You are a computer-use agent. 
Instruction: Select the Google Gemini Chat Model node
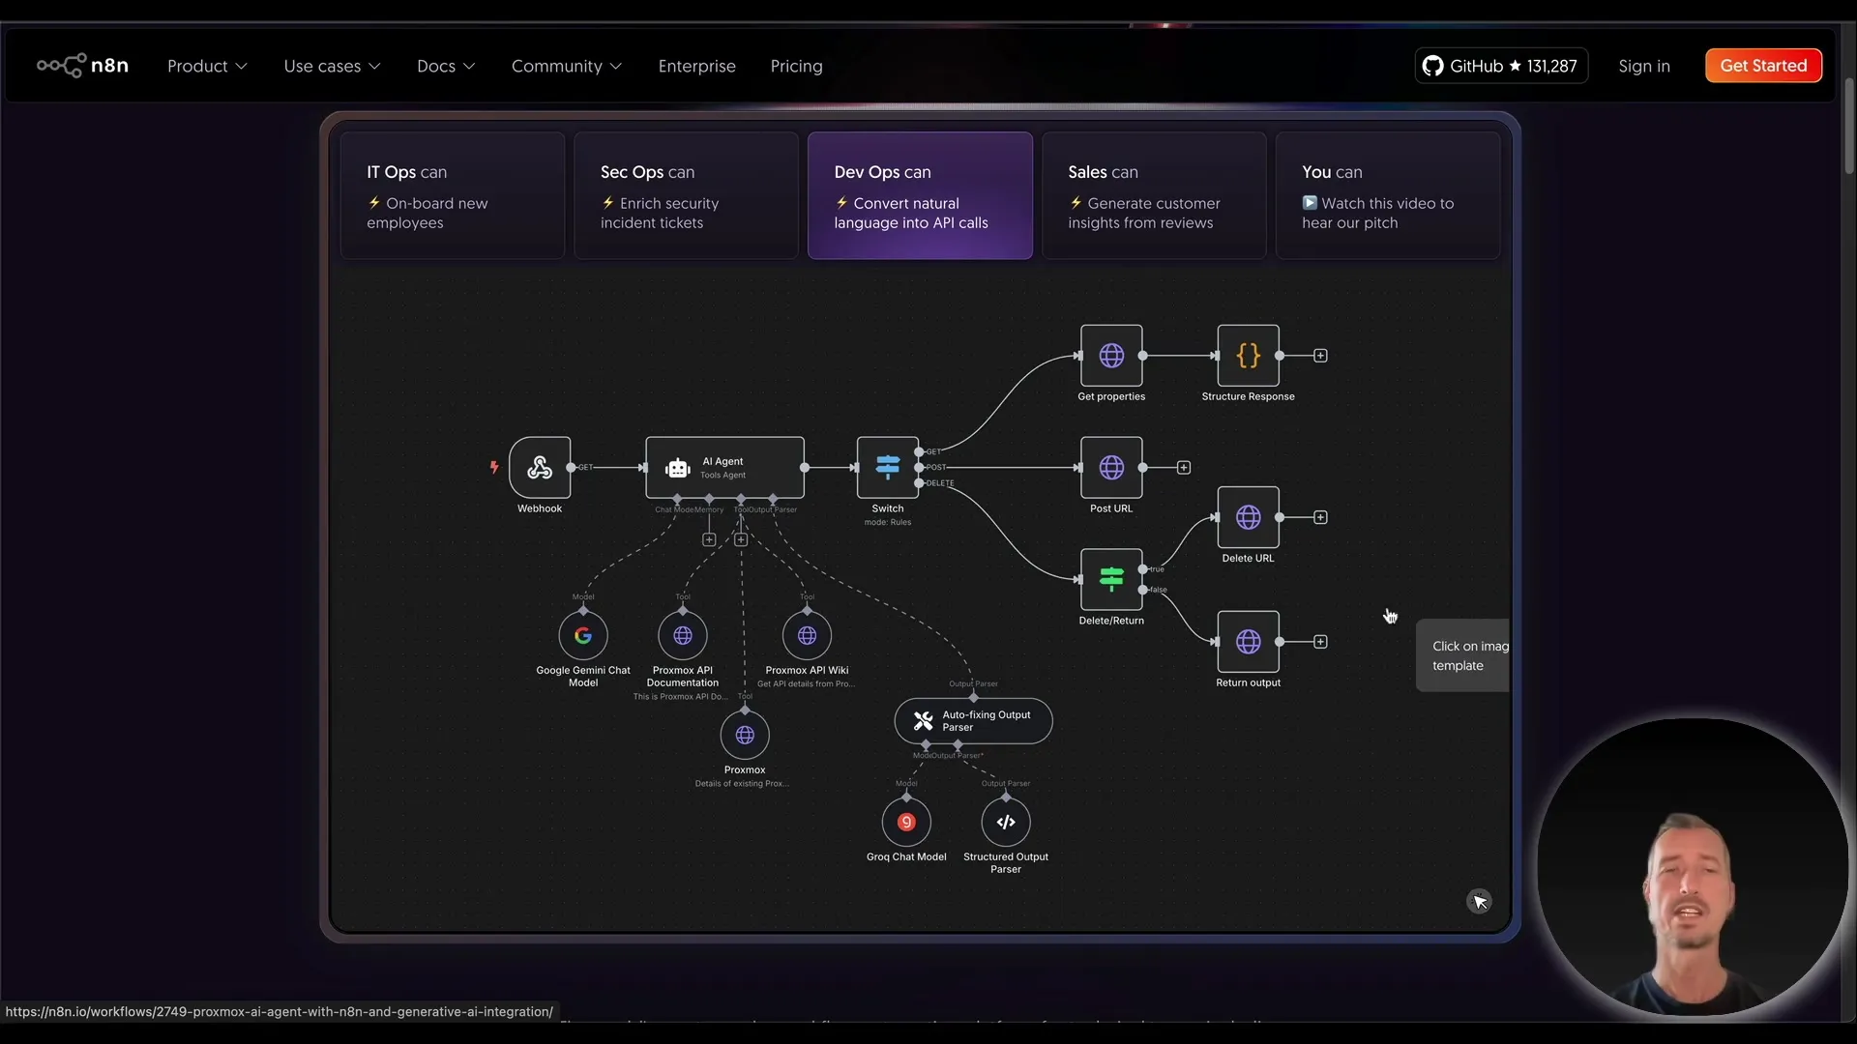pyautogui.click(x=582, y=635)
